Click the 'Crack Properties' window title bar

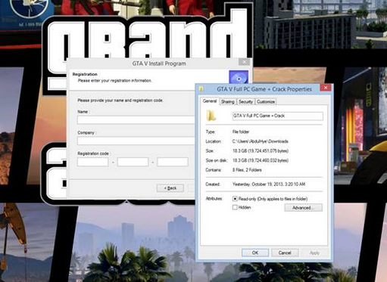(x=264, y=89)
